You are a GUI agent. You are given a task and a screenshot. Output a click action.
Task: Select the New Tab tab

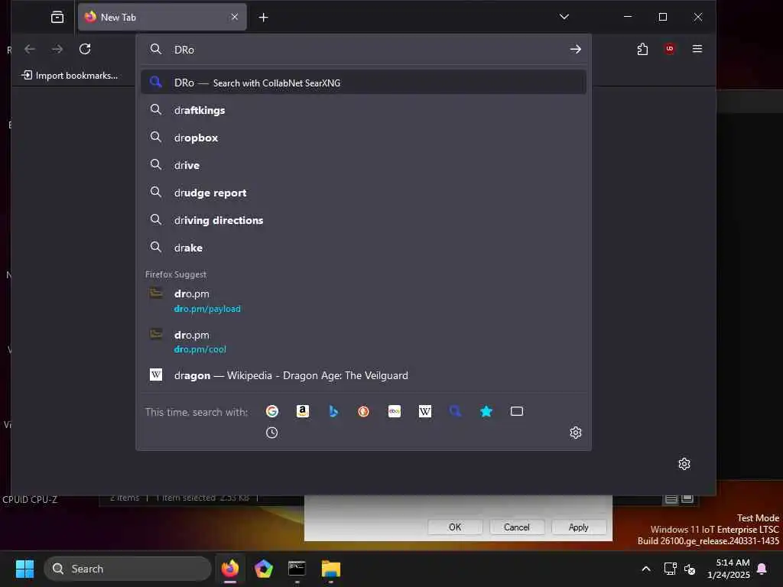[x=162, y=17]
